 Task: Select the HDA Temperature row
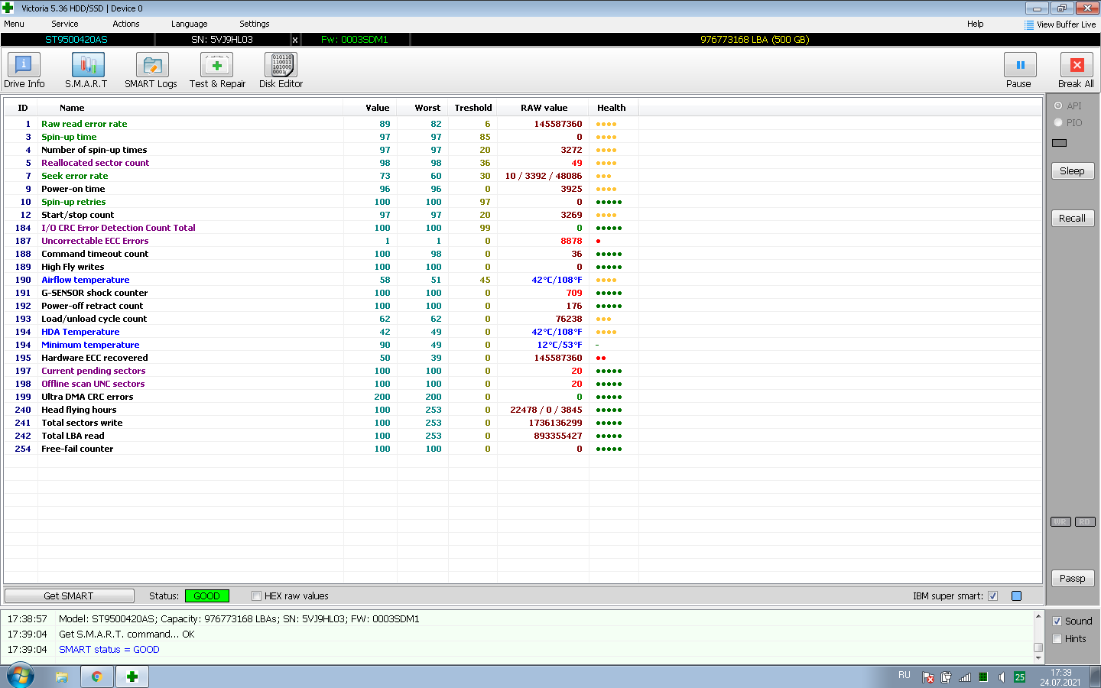(523, 332)
